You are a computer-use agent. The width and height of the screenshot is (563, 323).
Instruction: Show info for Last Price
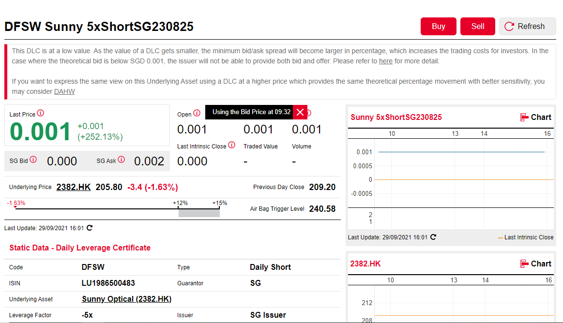tap(41, 113)
